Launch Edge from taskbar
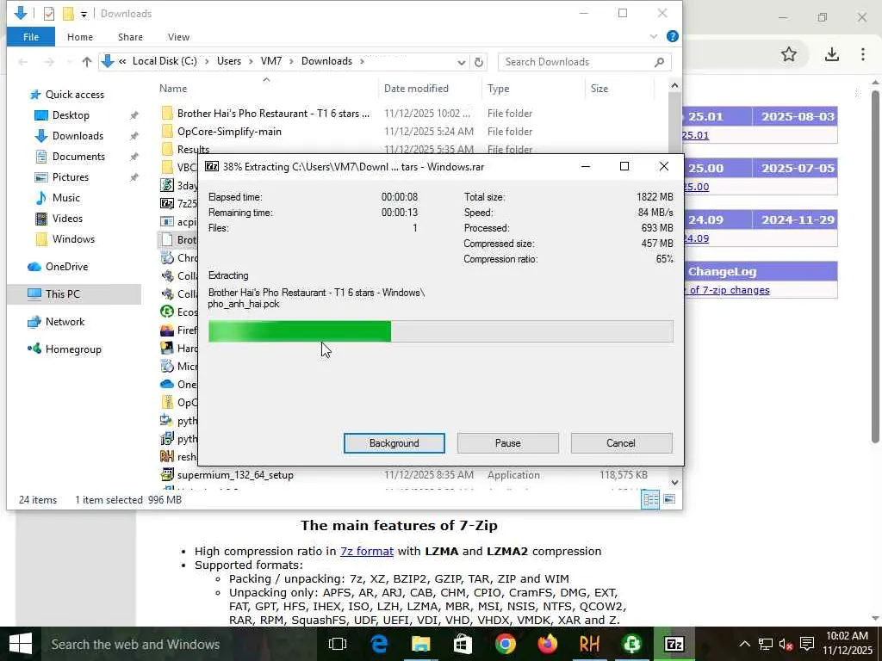 (380, 644)
